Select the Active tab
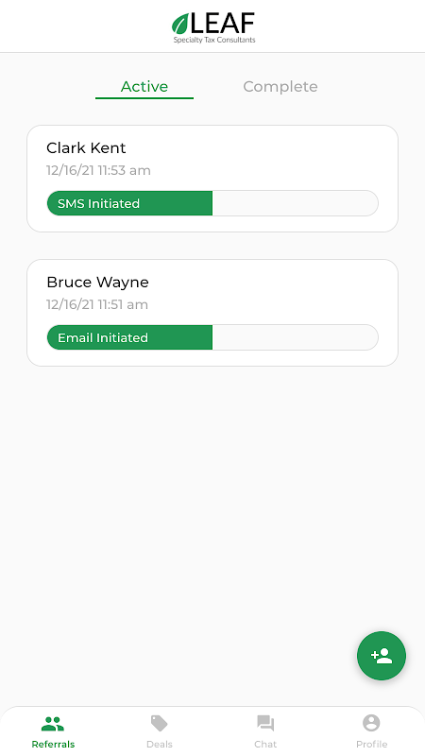Image resolution: width=425 pixels, height=756 pixels. pos(144,87)
